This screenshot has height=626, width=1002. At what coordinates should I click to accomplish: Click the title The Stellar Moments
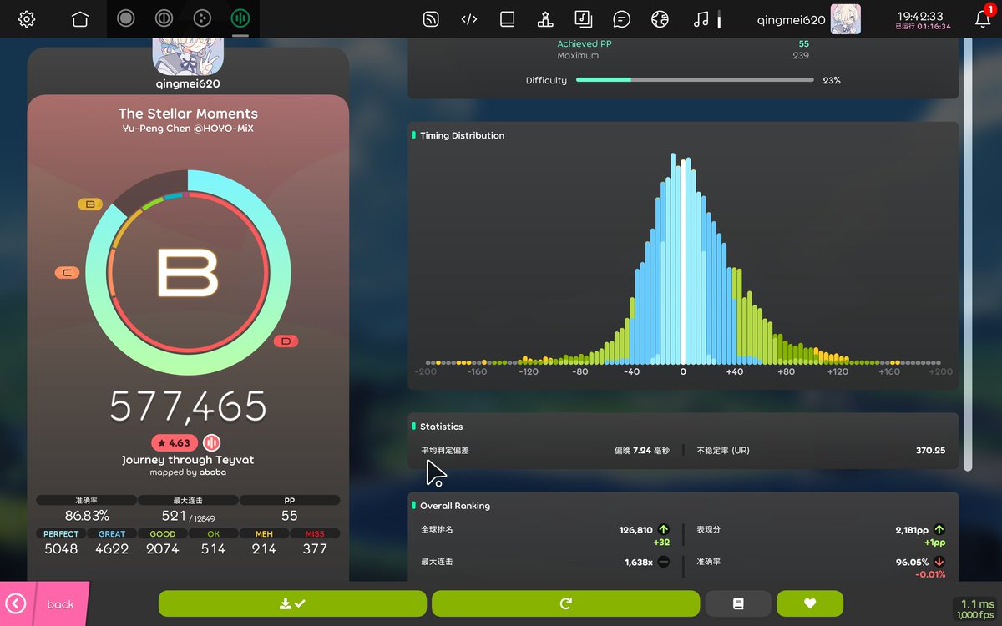pos(188,114)
